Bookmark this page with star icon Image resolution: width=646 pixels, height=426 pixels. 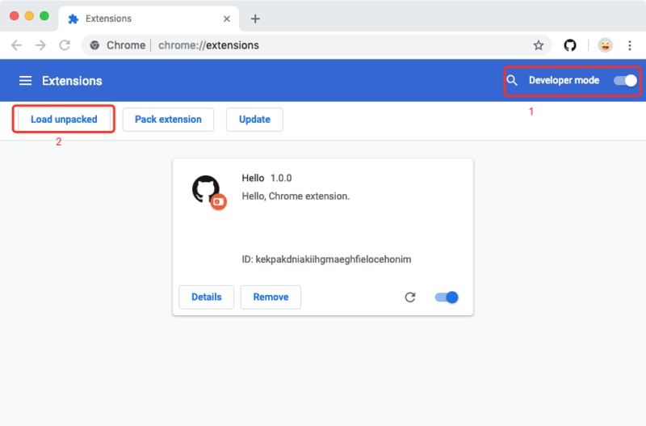[x=538, y=45]
